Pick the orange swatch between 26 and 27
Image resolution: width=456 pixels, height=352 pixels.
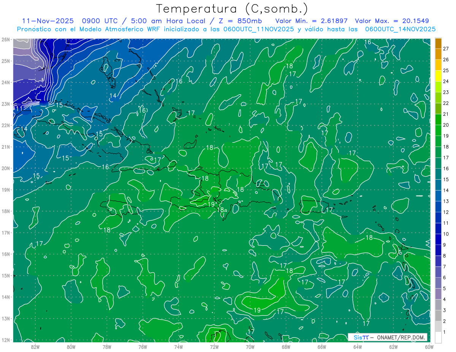coord(438,54)
